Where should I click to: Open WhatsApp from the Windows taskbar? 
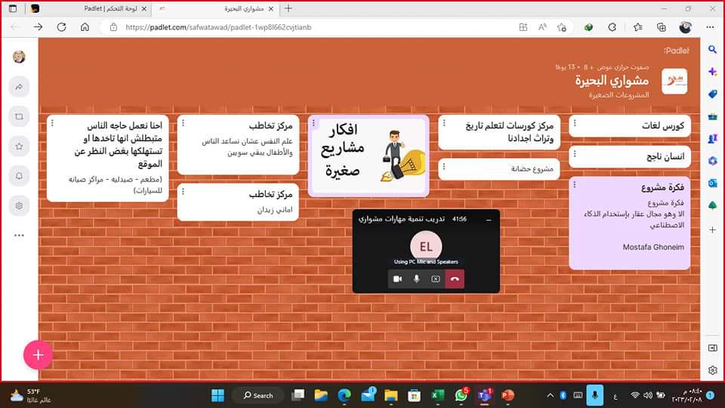(461, 395)
